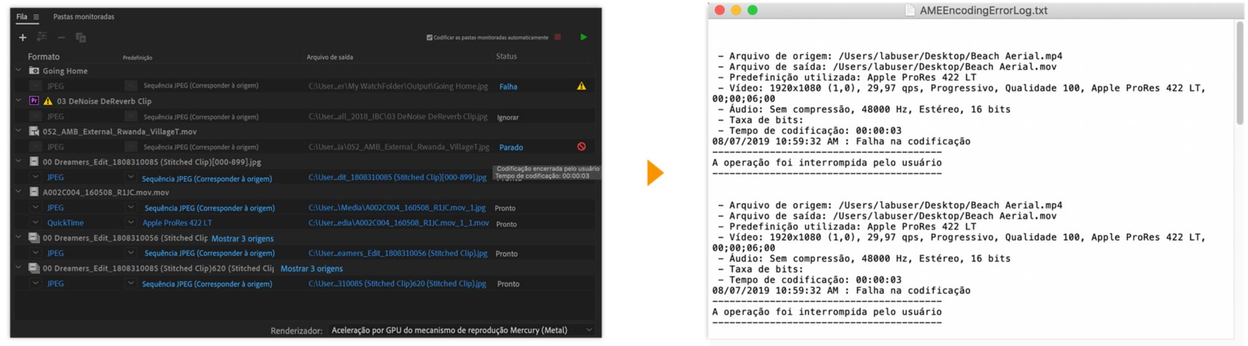Toggle Codificar as pastas monitoradas automaticamente checkbox
This screenshot has height=346, width=1248.
(x=429, y=38)
